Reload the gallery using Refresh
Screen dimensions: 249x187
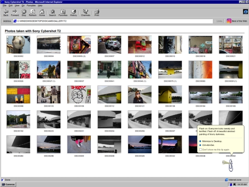[33, 12]
